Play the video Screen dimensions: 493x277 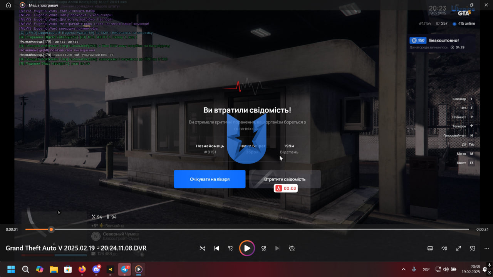(247, 248)
